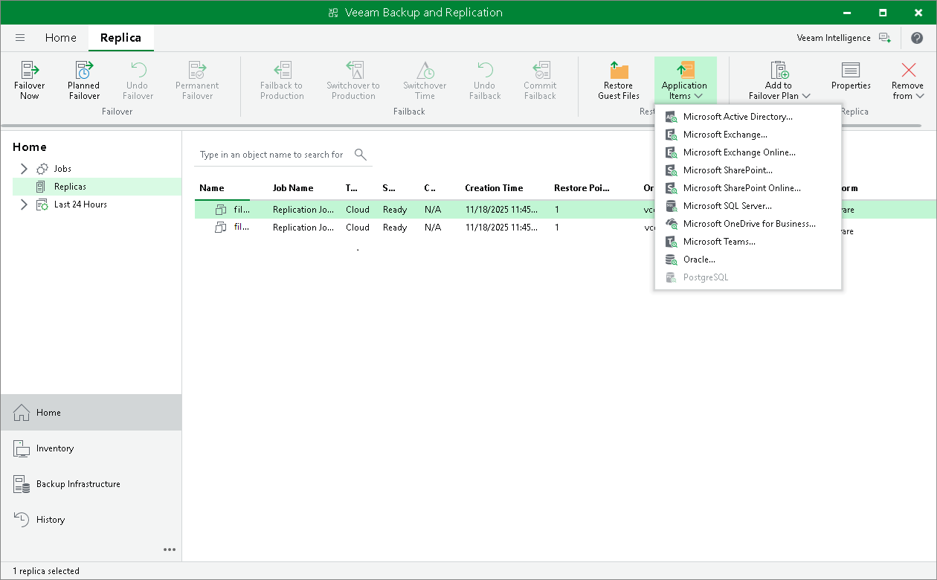Click the Backup Infrastructure icon

22,484
